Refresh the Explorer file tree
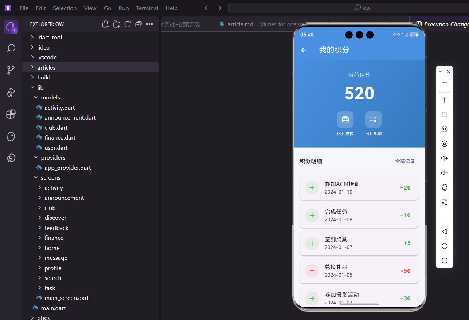 (128, 24)
